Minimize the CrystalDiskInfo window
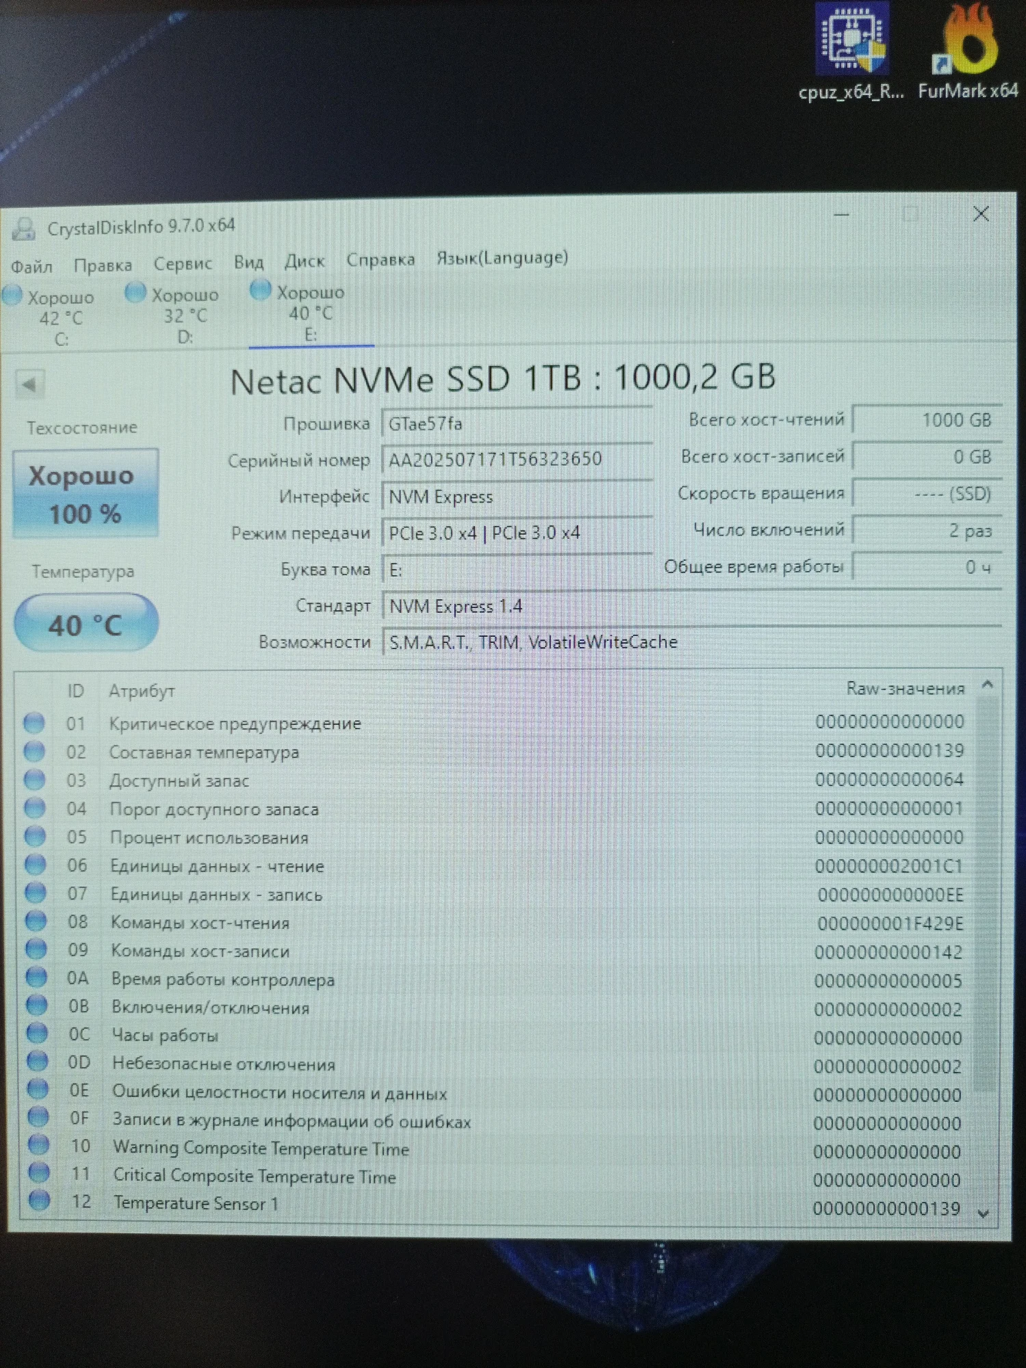The height and width of the screenshot is (1368, 1026). (x=842, y=215)
